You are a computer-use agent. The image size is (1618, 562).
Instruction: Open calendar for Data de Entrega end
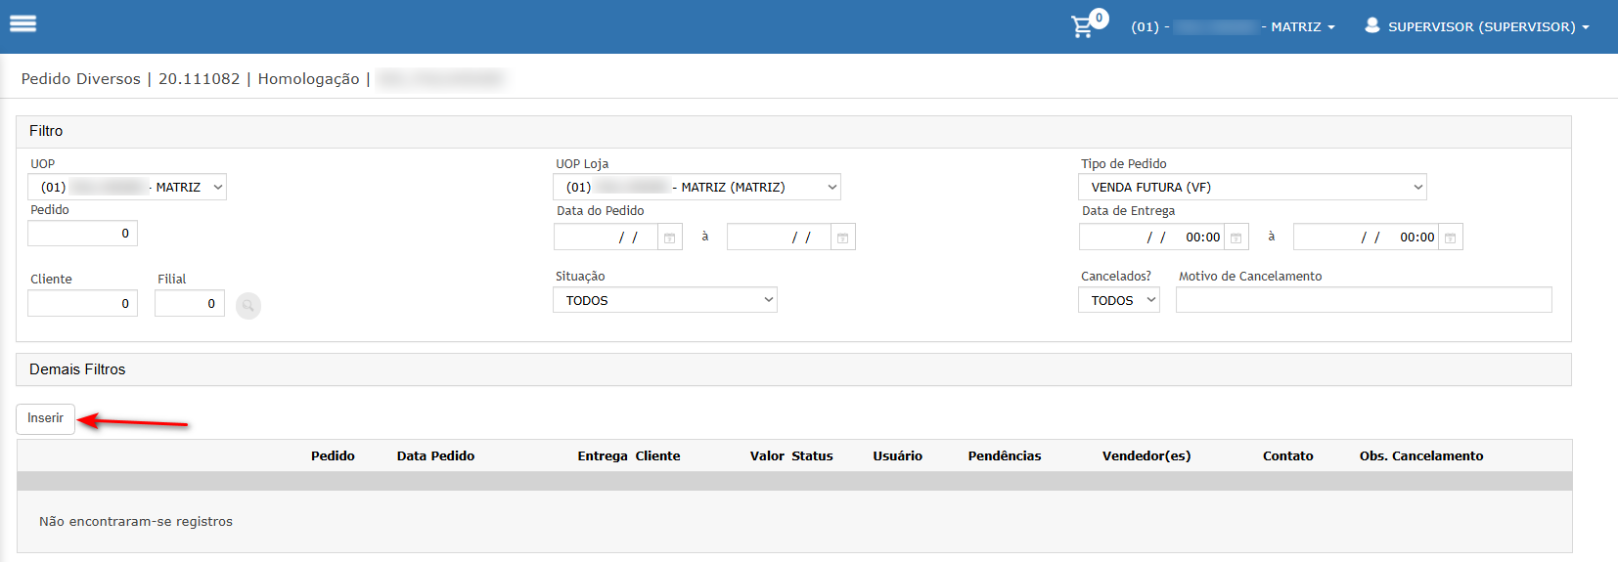coord(1451,238)
